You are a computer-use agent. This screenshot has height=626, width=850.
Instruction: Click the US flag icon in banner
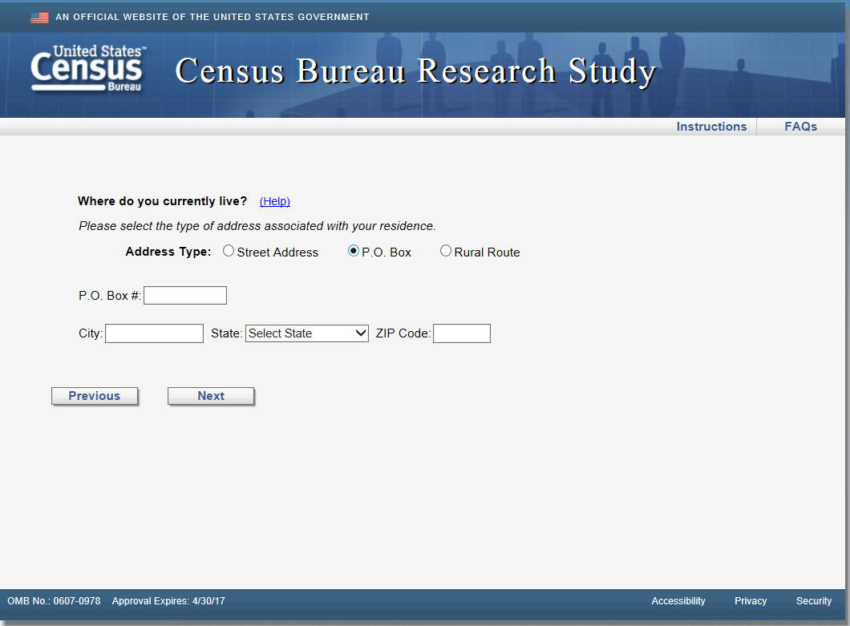(39, 17)
